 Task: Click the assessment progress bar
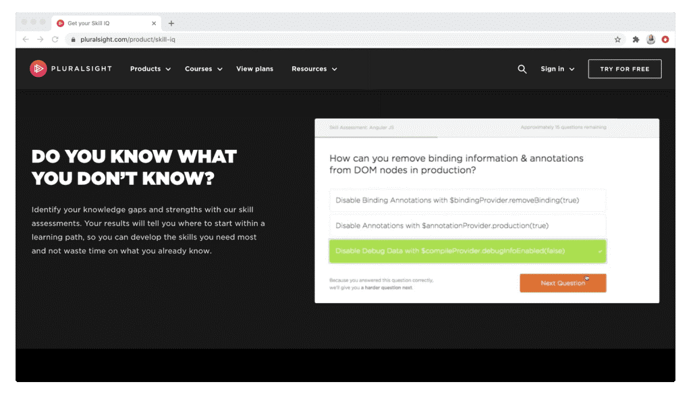click(487, 137)
